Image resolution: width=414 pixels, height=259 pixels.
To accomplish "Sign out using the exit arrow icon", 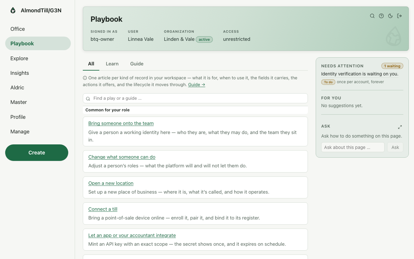I will tap(399, 16).
